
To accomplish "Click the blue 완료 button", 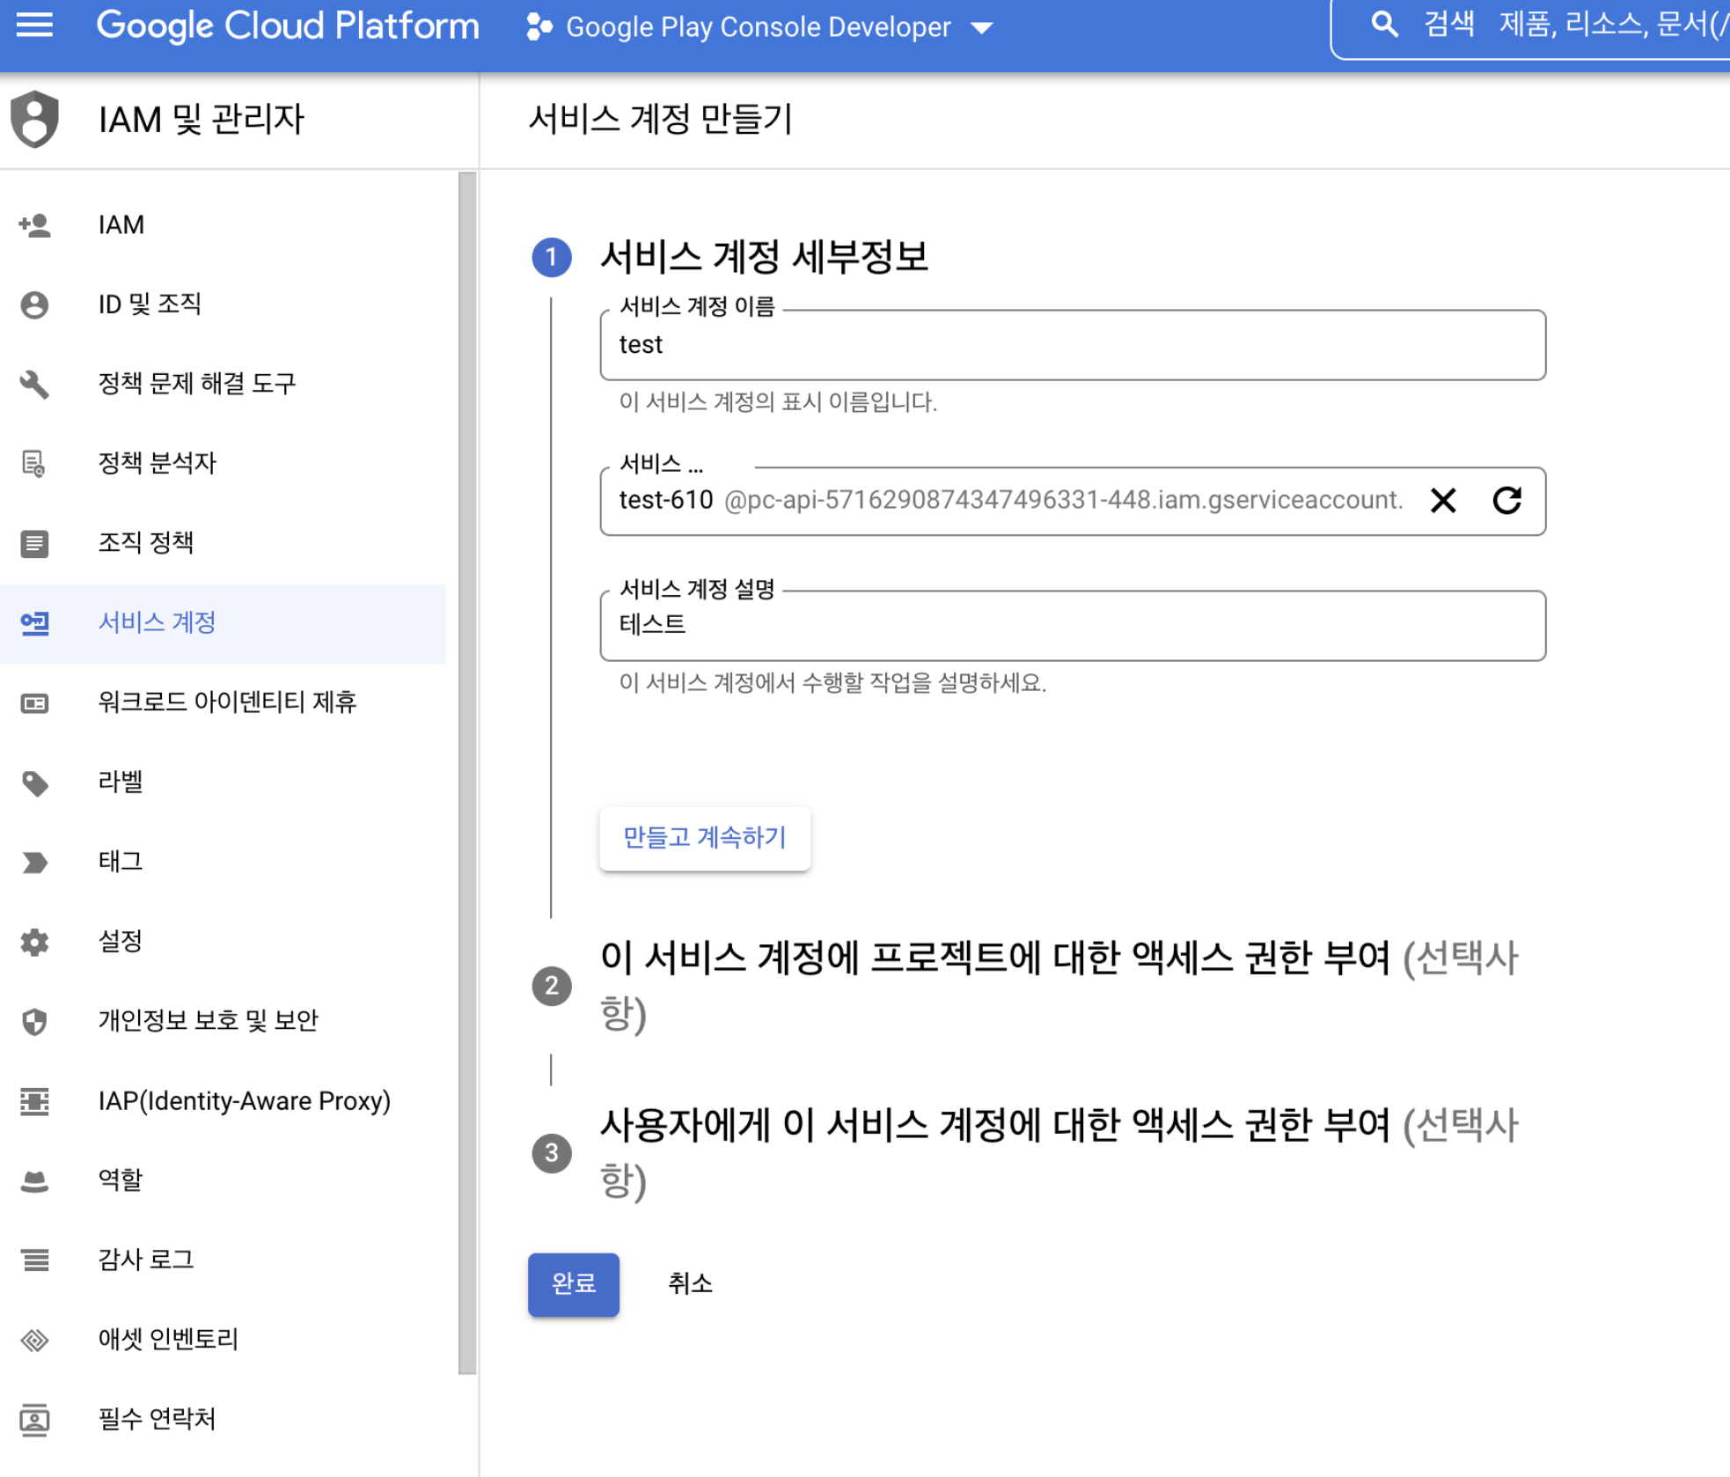I will pyautogui.click(x=573, y=1284).
